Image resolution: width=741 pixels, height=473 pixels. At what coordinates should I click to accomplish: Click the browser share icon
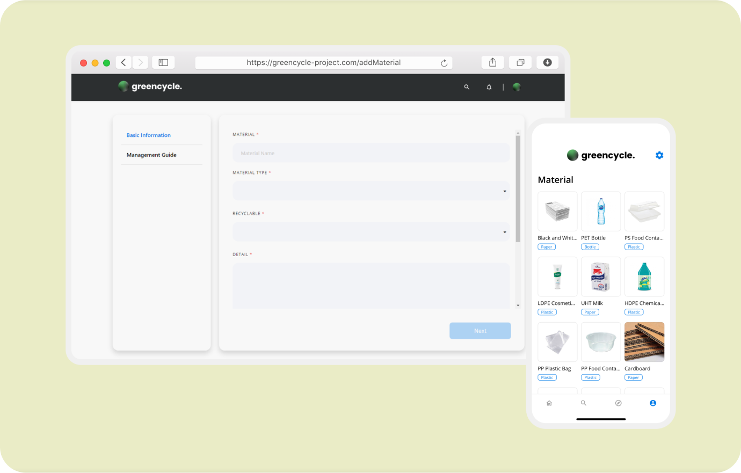click(492, 63)
